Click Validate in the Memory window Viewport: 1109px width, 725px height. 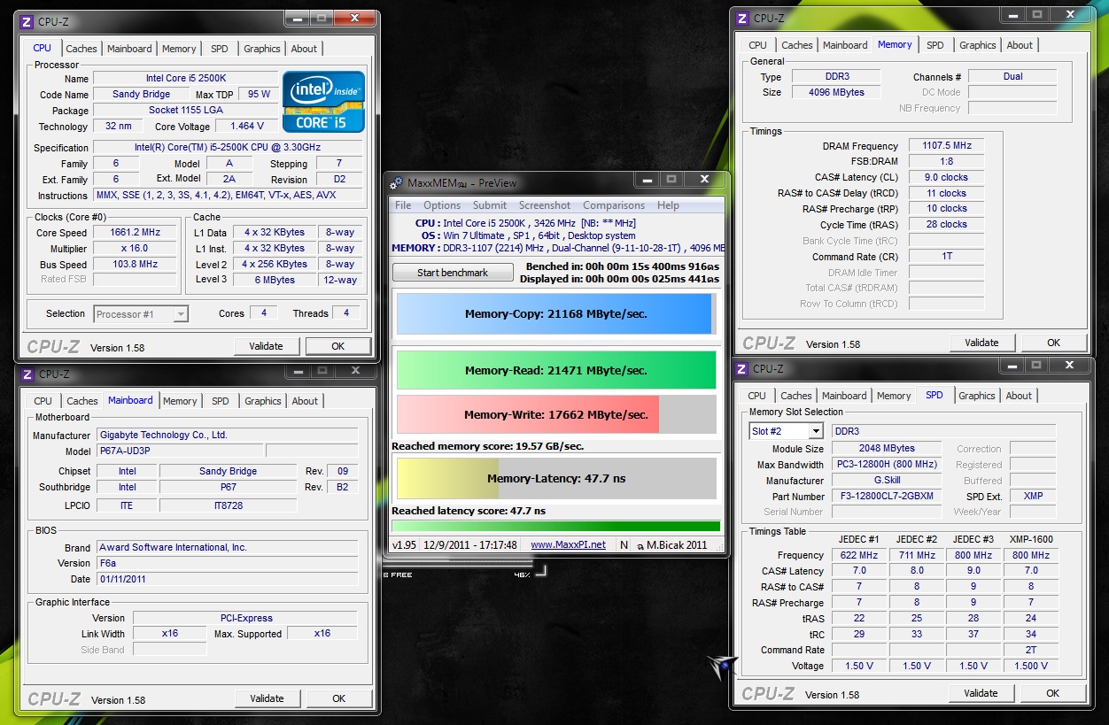pyautogui.click(x=981, y=343)
